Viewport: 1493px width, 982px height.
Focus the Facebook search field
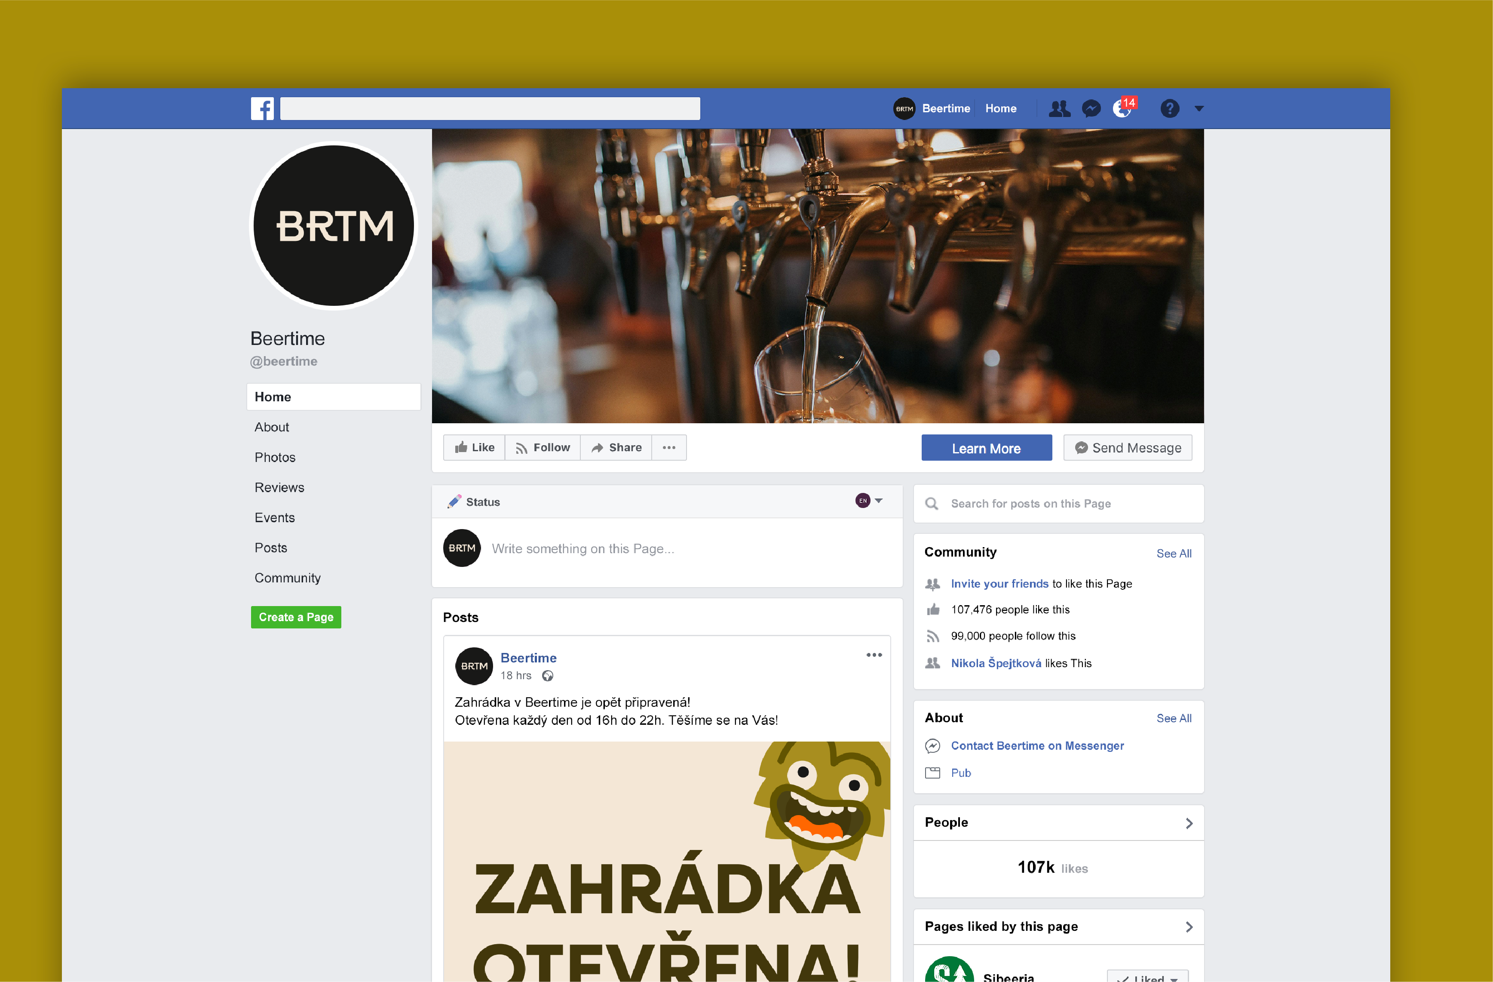point(490,108)
